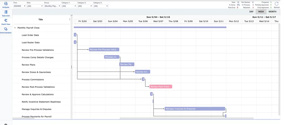Open the Analysis view icon
The image size is (284, 125).
point(6,4)
